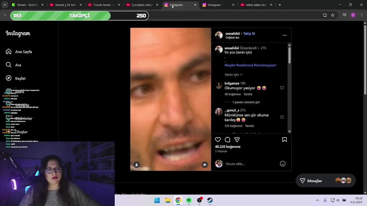
Task: Click the Takipçi follower goal bar
Action: [79, 16]
